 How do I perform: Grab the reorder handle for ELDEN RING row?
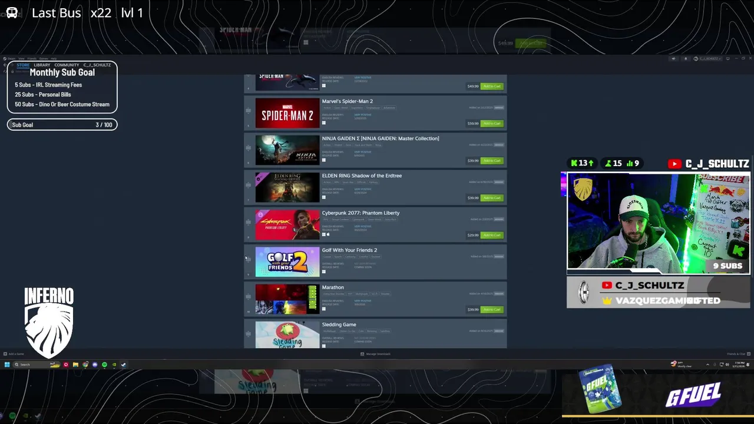248,185
